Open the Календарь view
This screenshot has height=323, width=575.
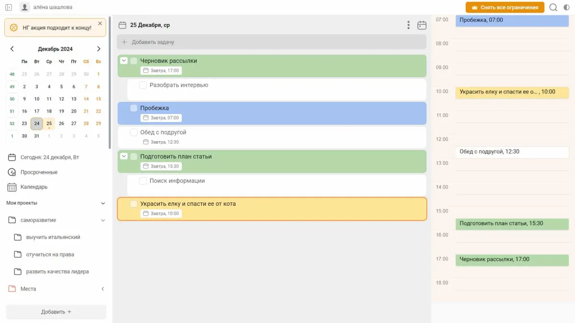tap(34, 187)
